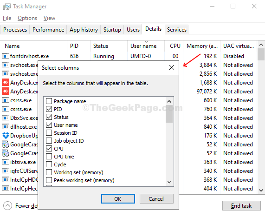
Task: Click the column list scroll up arrow
Action: click(169, 101)
